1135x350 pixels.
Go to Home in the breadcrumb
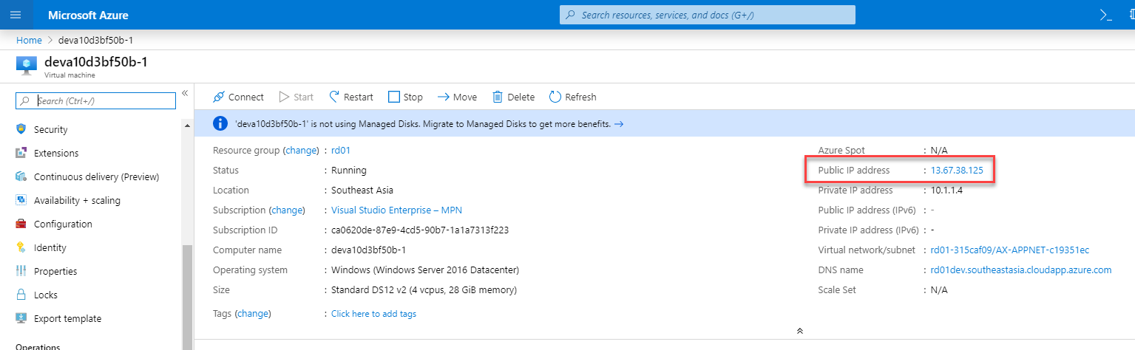click(x=29, y=40)
